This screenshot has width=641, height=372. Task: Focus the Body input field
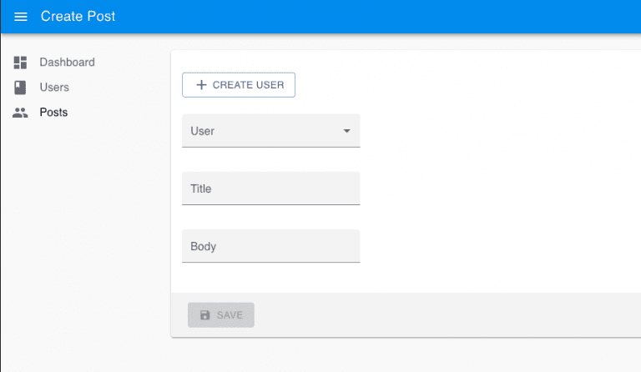tap(270, 246)
